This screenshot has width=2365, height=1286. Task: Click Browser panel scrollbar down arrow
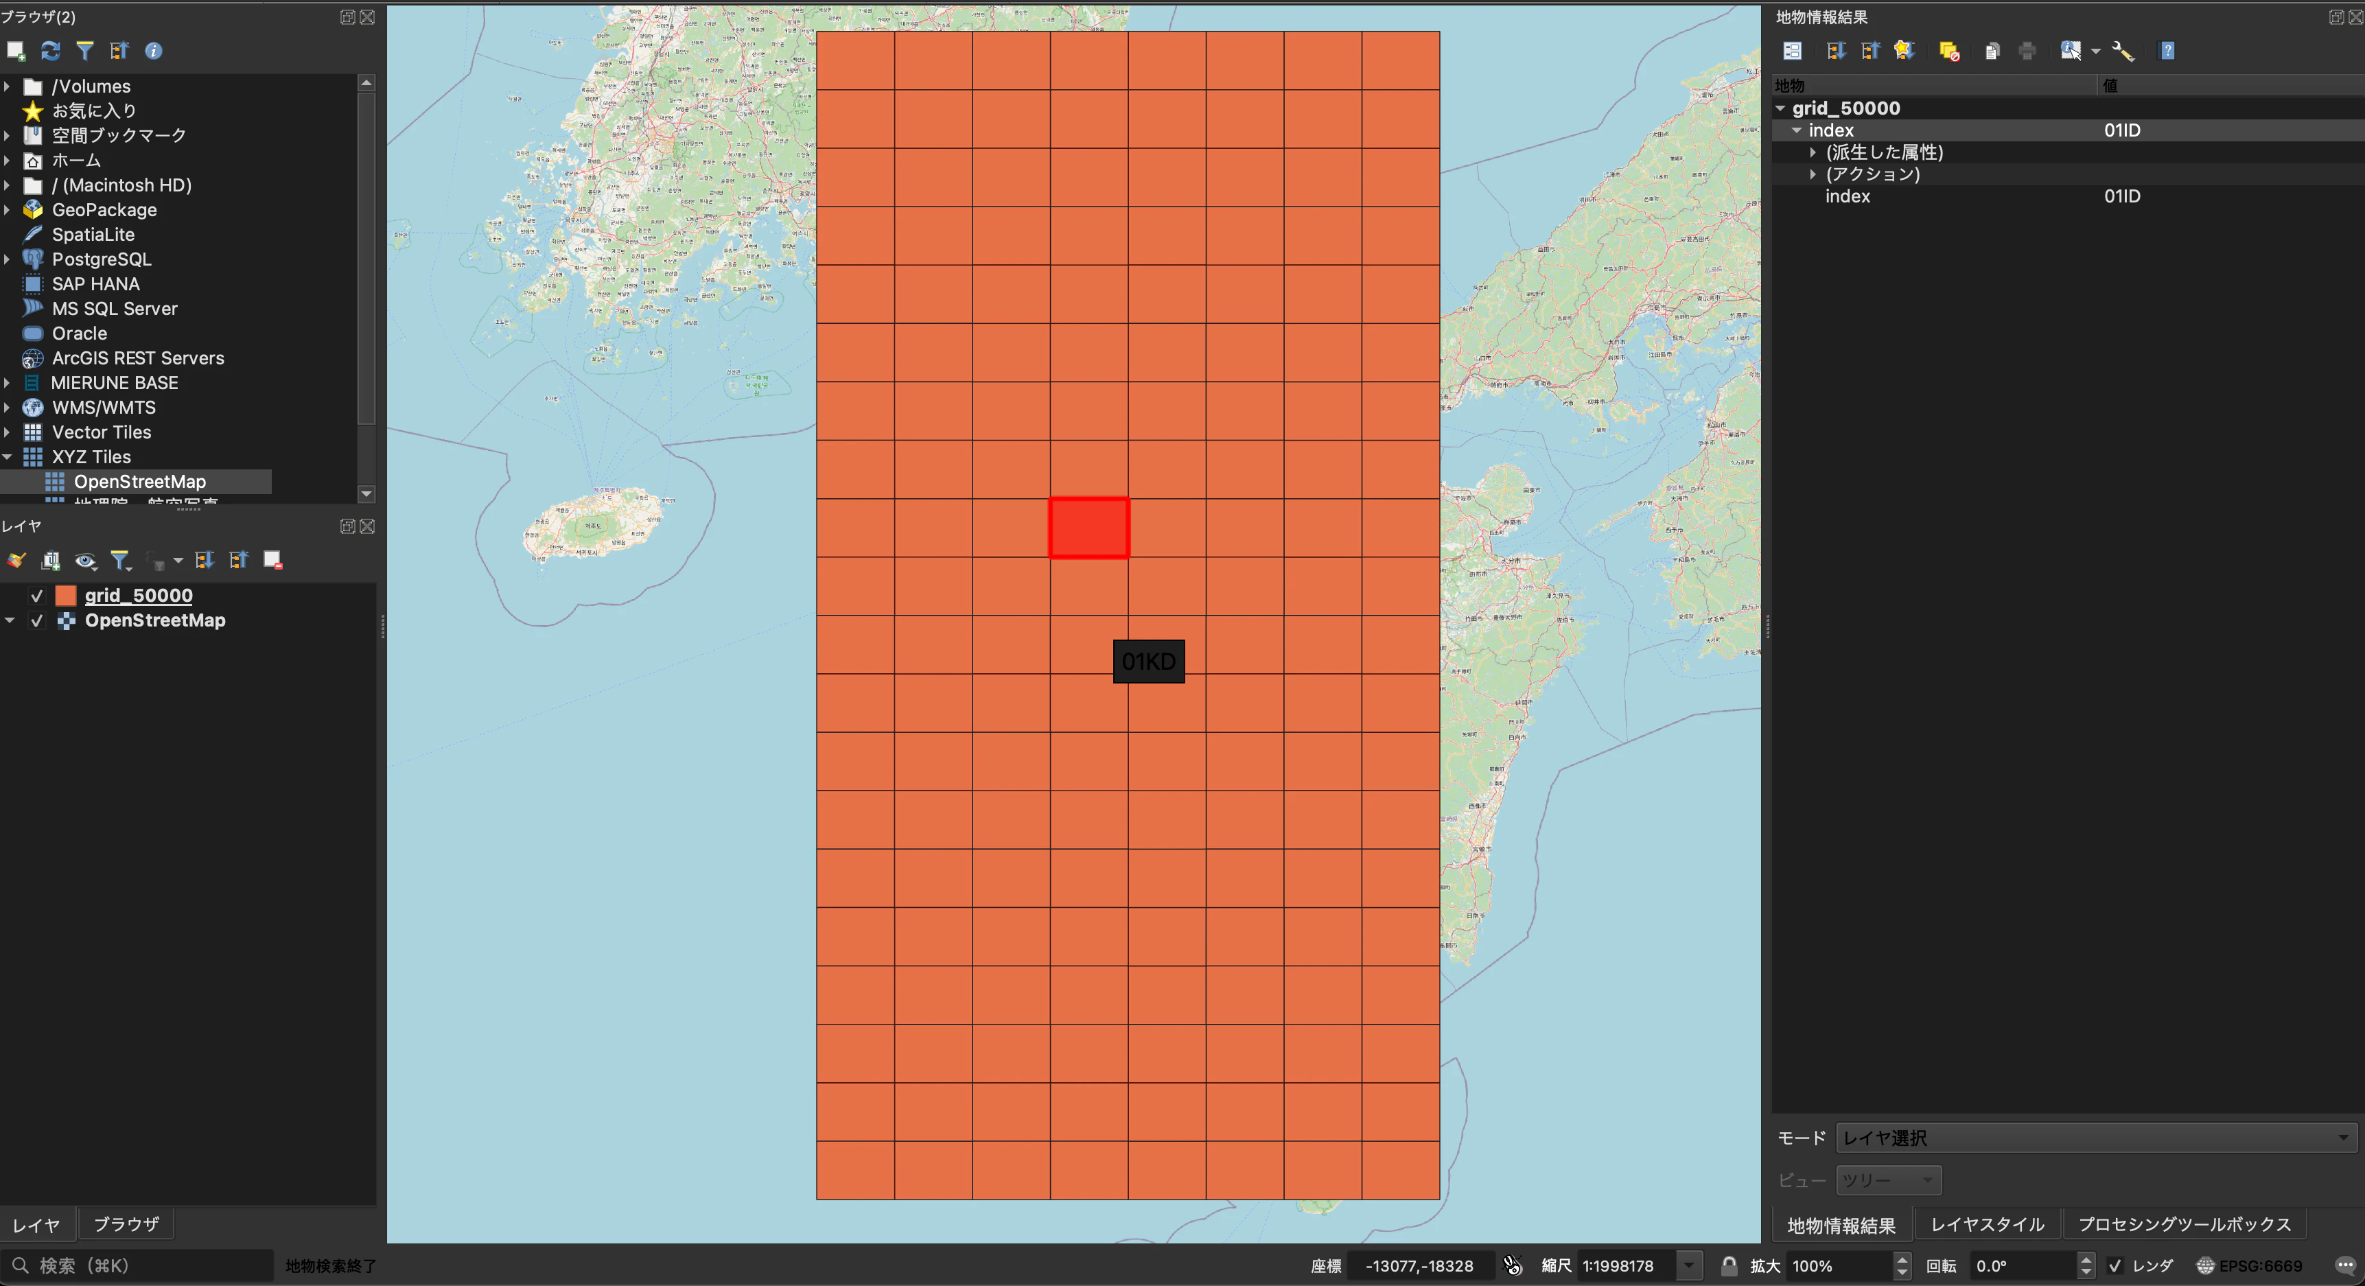366,494
